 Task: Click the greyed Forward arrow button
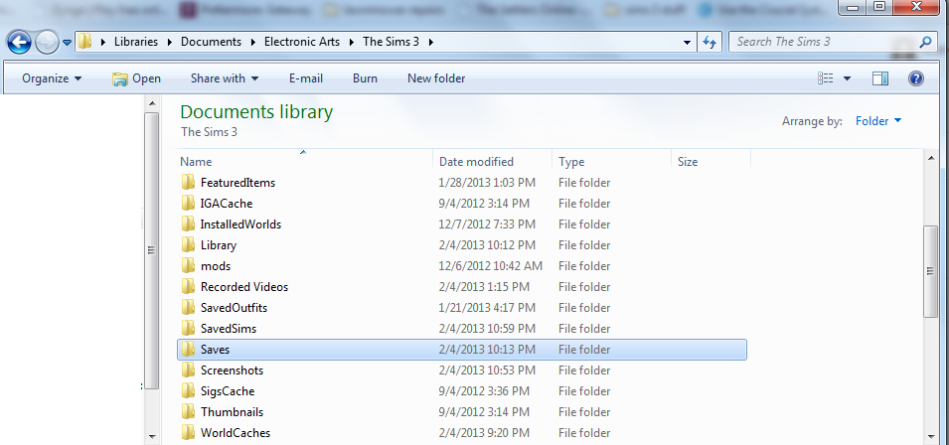tap(47, 42)
